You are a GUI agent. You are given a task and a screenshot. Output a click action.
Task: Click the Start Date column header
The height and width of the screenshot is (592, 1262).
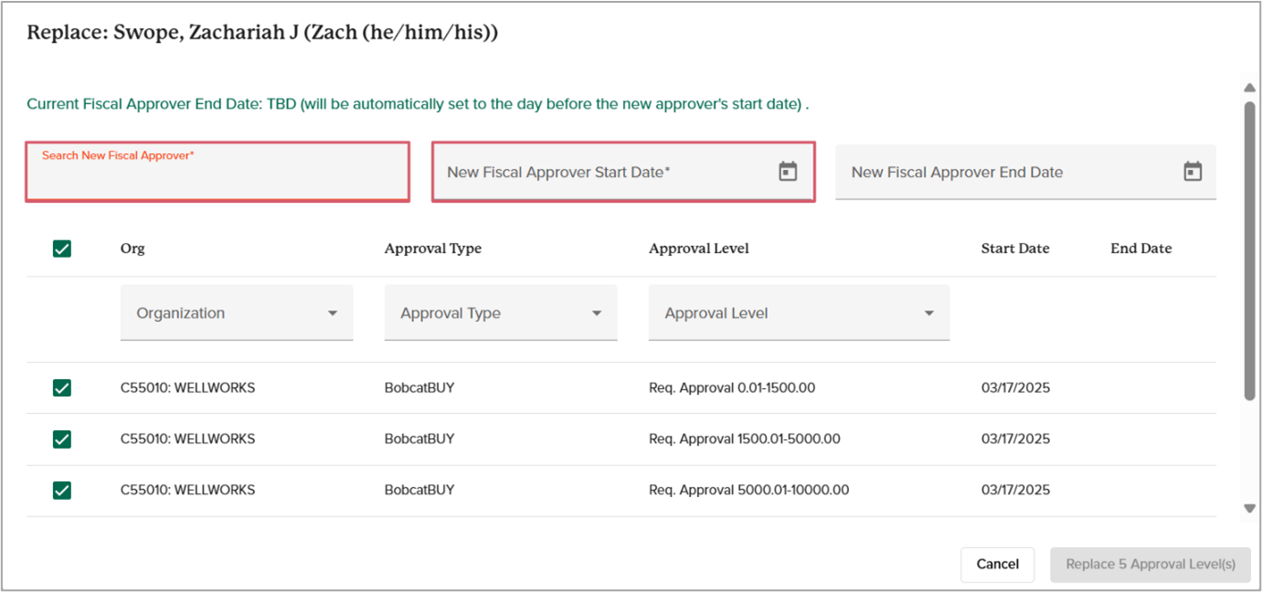[x=1015, y=248]
